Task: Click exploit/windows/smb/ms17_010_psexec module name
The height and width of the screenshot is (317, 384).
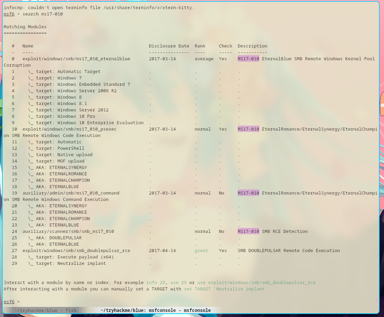Action: [70, 129]
